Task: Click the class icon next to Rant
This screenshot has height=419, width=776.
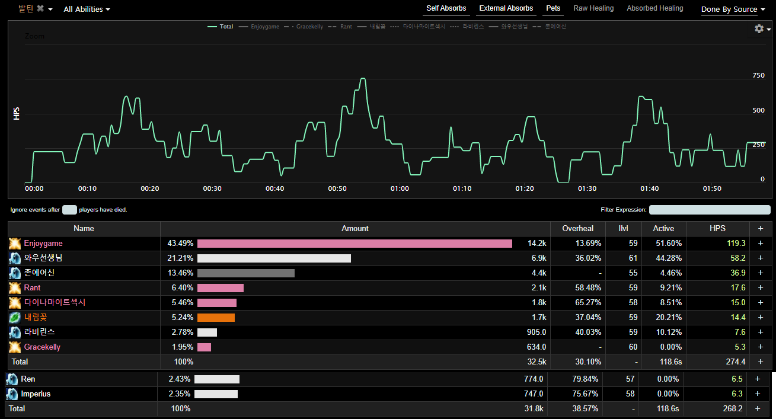Action: coord(15,288)
